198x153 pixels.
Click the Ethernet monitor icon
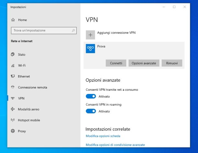pos(13,76)
